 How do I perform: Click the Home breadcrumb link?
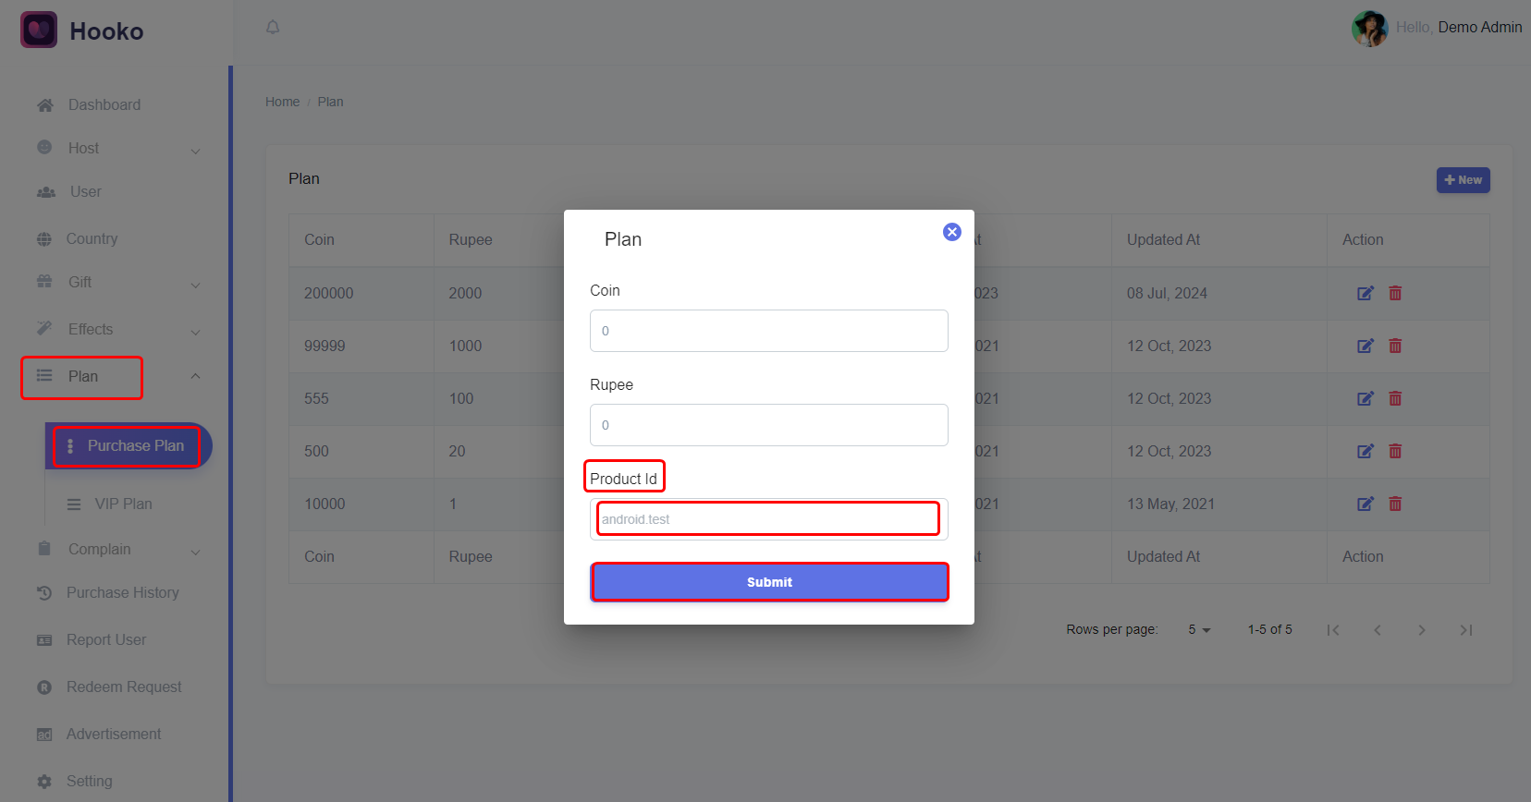pos(282,102)
